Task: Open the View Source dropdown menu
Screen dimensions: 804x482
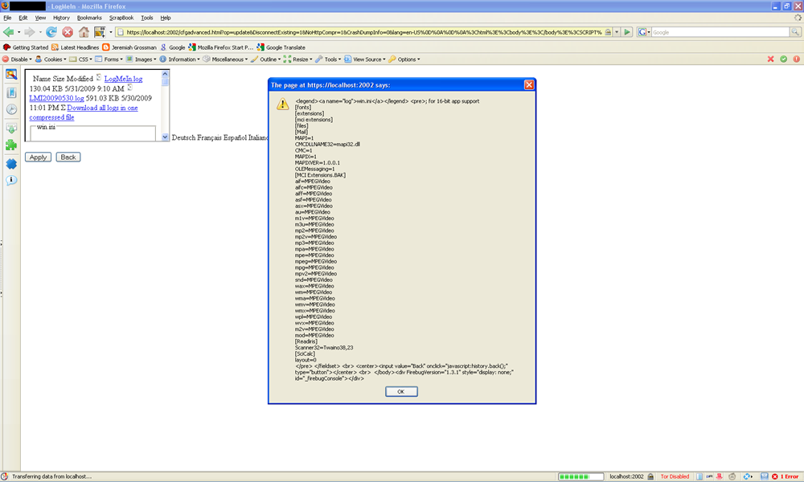Action: coord(364,59)
